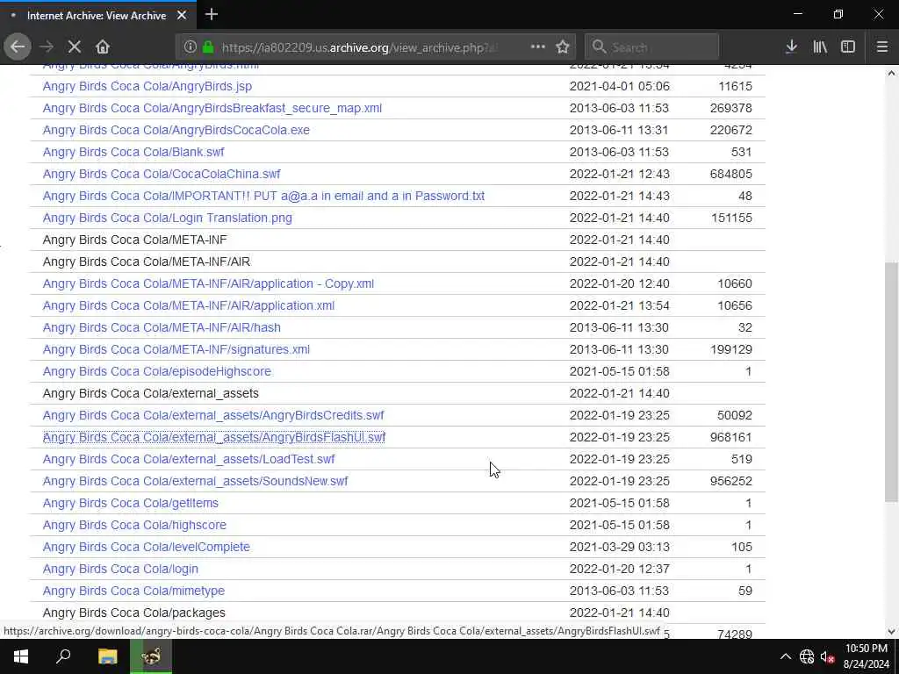899x674 pixels.
Task: Click the active browser taskbar icon
Action: click(151, 656)
